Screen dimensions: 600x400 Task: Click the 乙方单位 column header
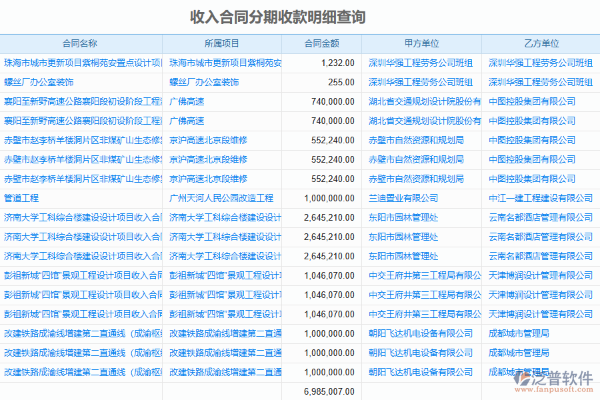tap(541, 43)
